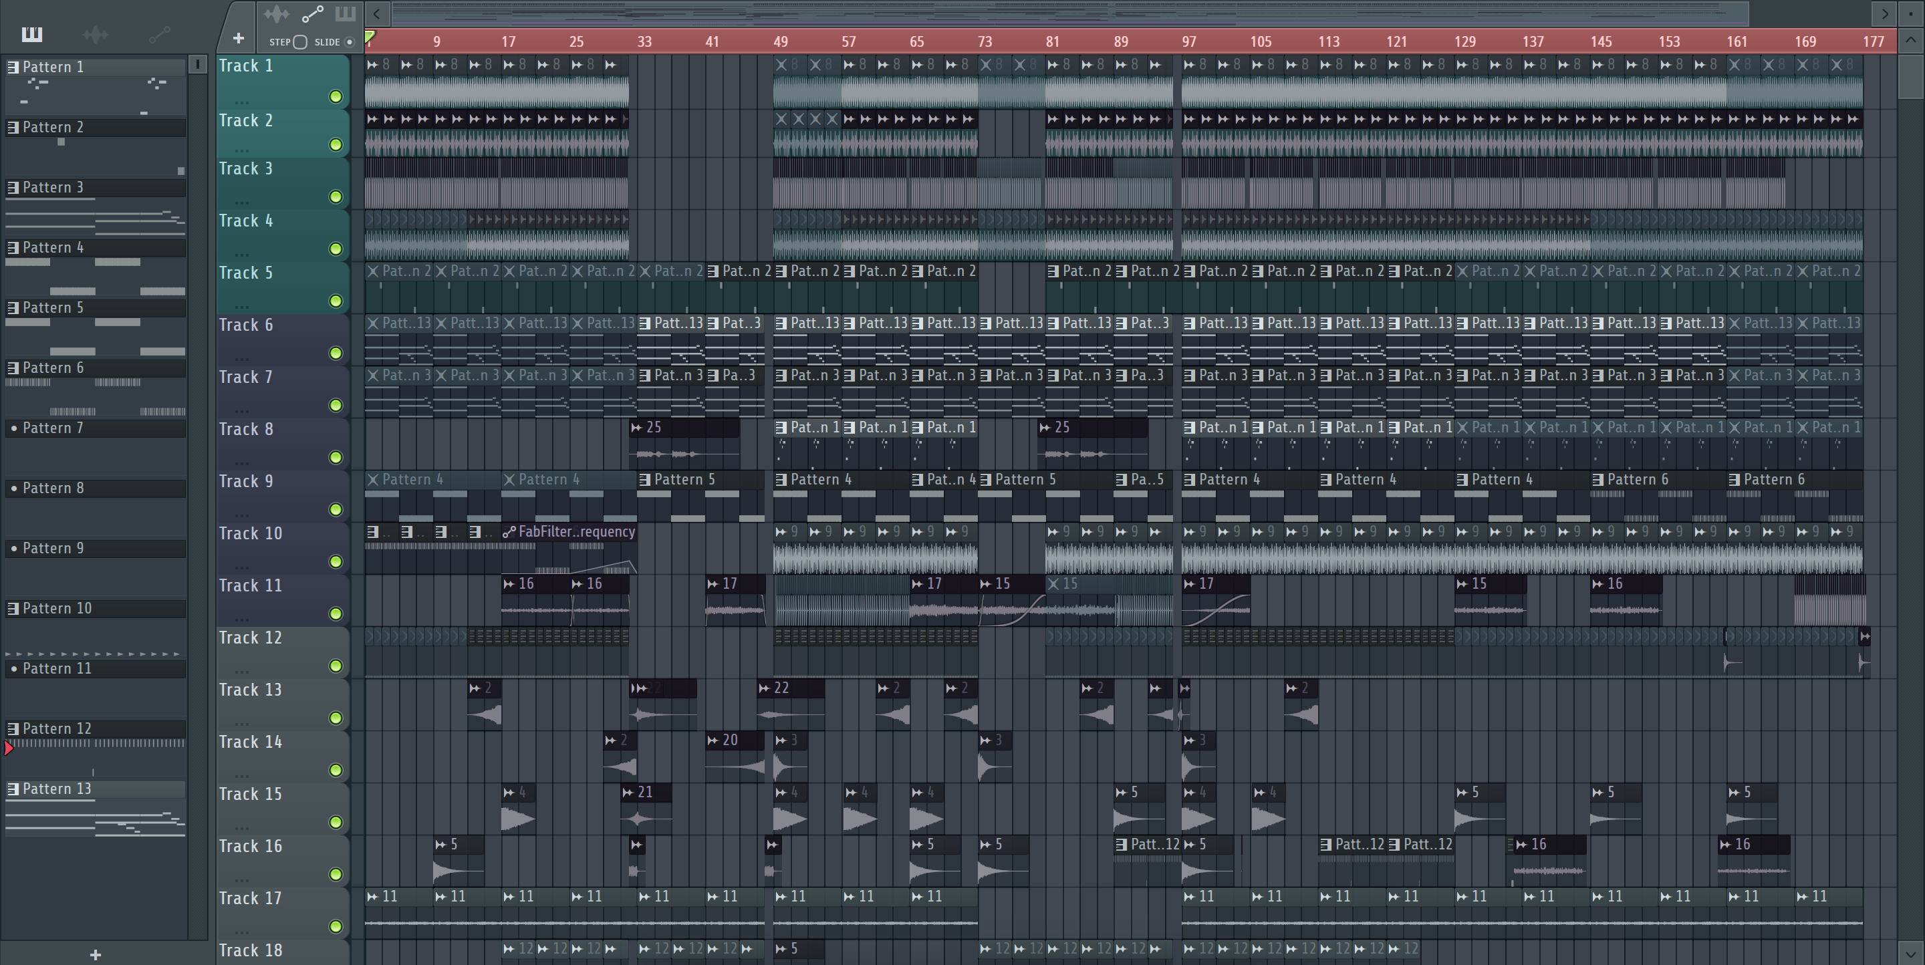Select Pattern 4 in the picker list
Image resolution: width=1925 pixels, height=965 pixels.
(x=96, y=248)
